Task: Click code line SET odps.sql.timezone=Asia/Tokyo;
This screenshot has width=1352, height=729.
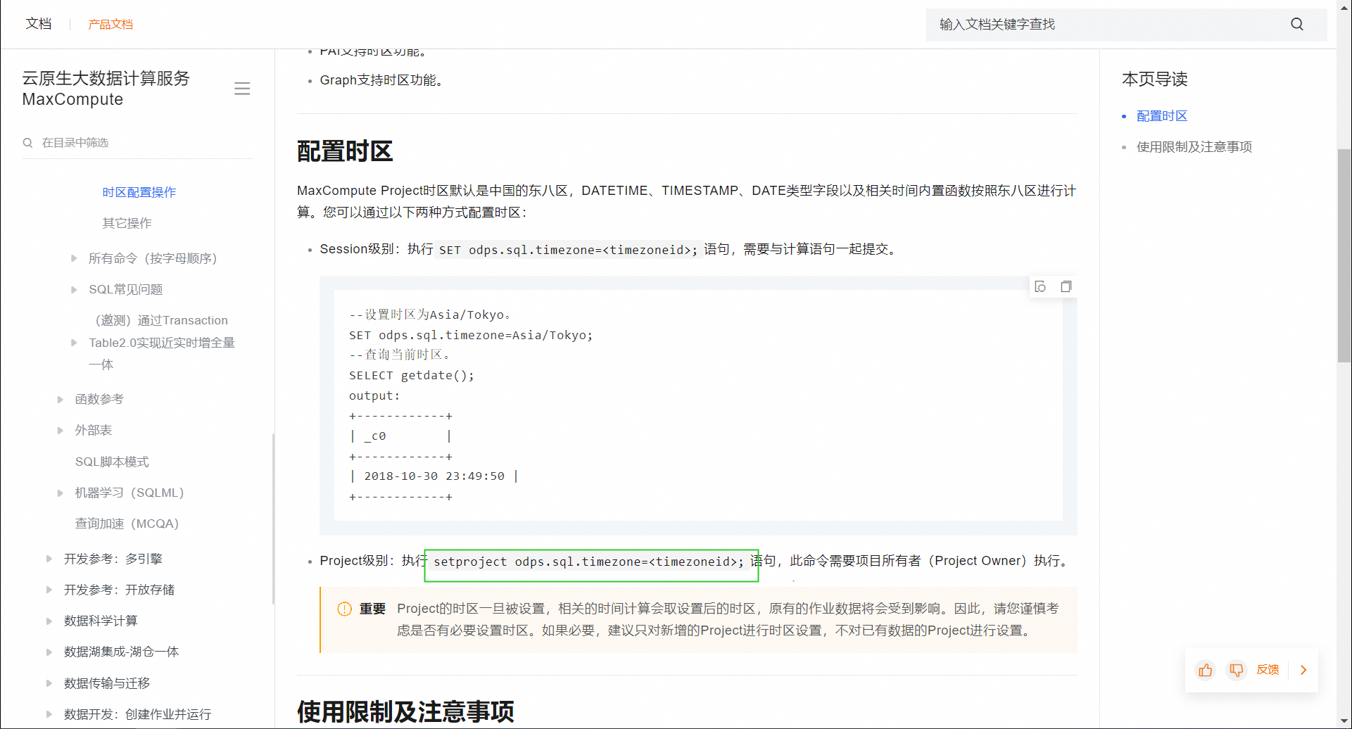Action: tap(471, 336)
